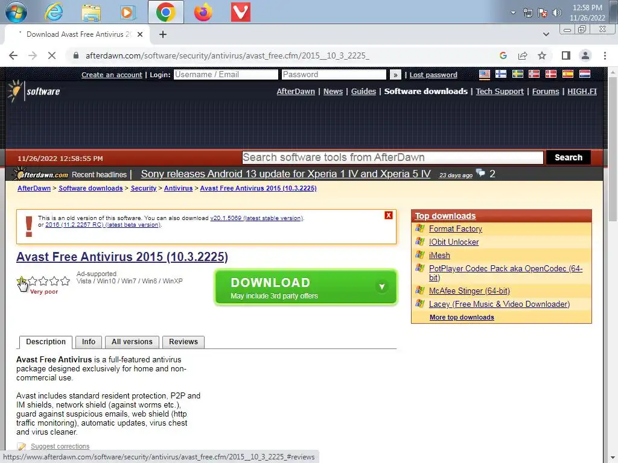Open Windows Start menu orb

pyautogui.click(x=16, y=12)
